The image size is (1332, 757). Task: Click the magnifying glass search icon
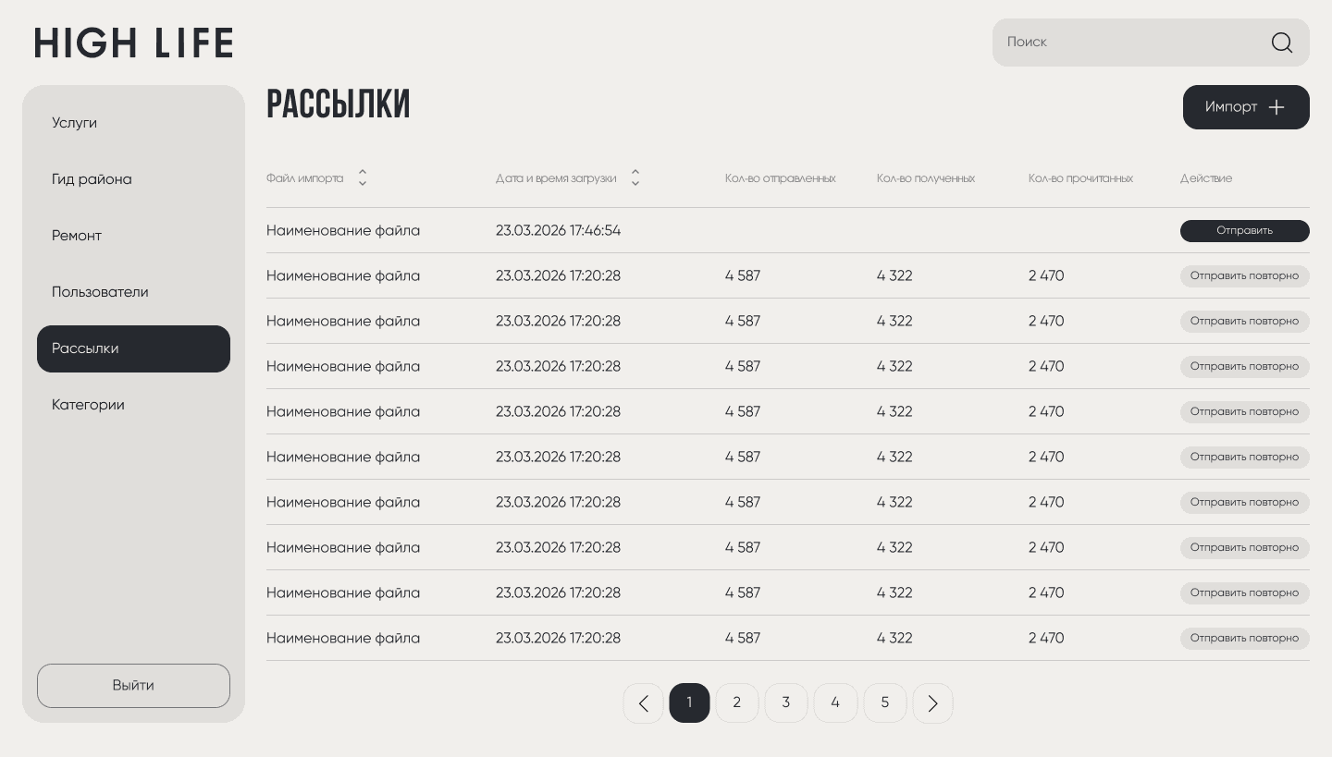[1281, 43]
